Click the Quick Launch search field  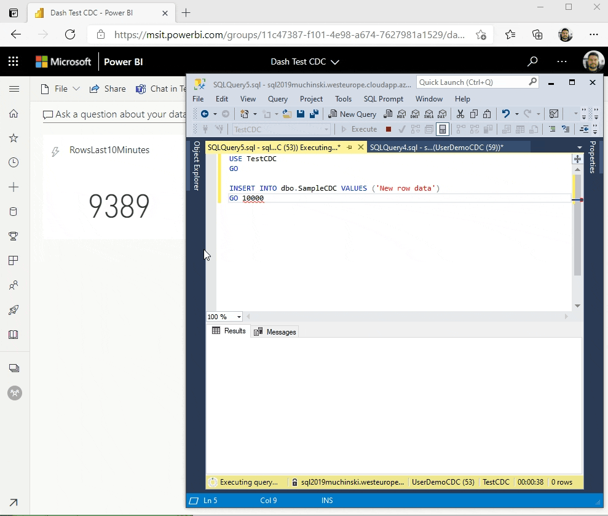click(x=470, y=82)
